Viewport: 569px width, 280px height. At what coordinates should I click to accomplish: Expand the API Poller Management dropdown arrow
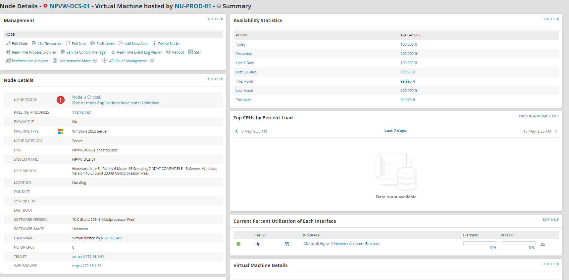click(x=152, y=61)
